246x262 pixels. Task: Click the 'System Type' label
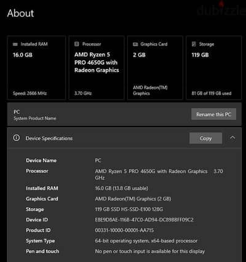pyautogui.click(x=40, y=240)
